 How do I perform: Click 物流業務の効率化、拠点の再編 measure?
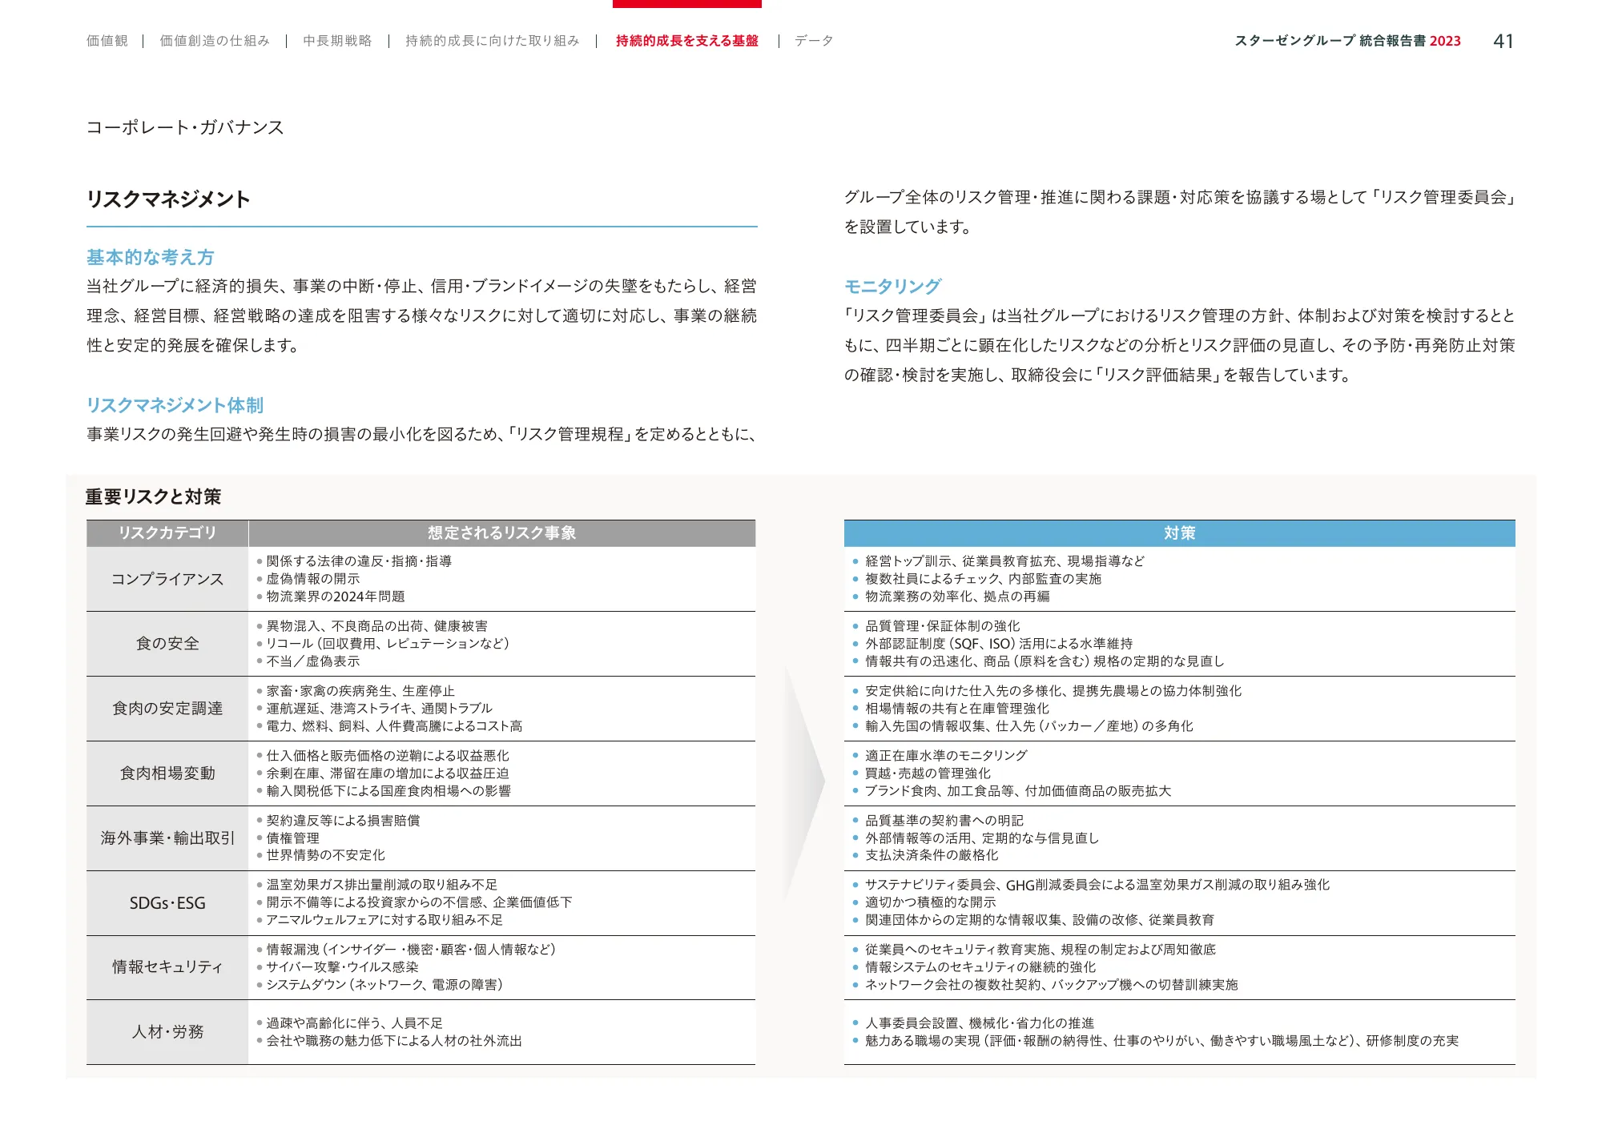(957, 597)
